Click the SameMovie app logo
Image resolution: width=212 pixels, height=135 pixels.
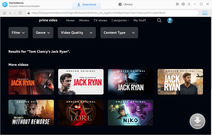click(x=5, y=5)
